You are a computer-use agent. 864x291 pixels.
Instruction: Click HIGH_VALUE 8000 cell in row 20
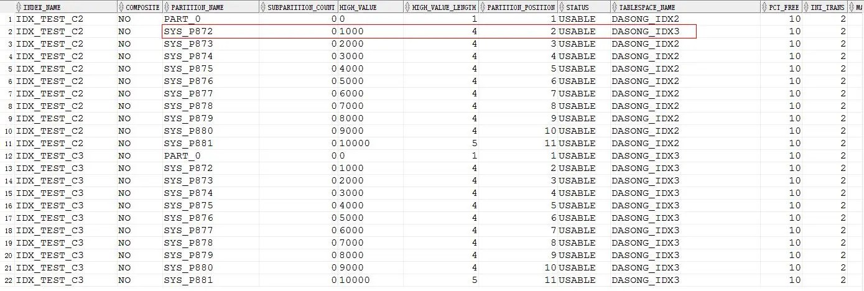coord(370,256)
